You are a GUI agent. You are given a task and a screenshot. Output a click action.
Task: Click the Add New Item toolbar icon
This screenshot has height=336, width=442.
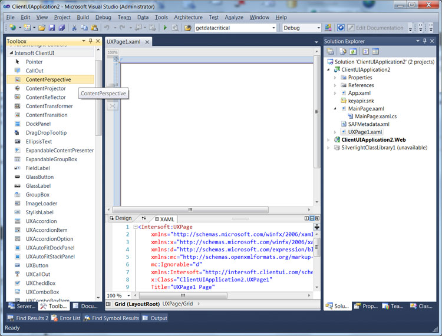(x=27, y=28)
